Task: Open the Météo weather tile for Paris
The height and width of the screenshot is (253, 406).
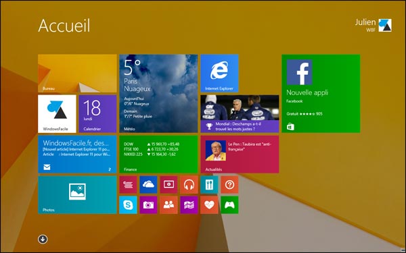Action: [x=158, y=94]
